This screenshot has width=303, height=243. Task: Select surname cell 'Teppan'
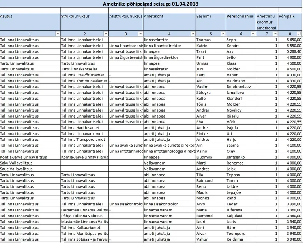pyautogui.click(x=241, y=175)
